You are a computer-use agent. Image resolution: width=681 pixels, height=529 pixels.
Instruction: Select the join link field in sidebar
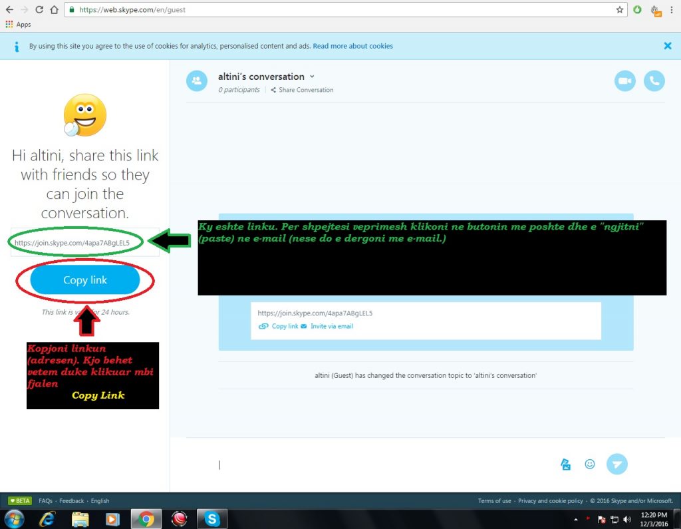click(x=85, y=243)
